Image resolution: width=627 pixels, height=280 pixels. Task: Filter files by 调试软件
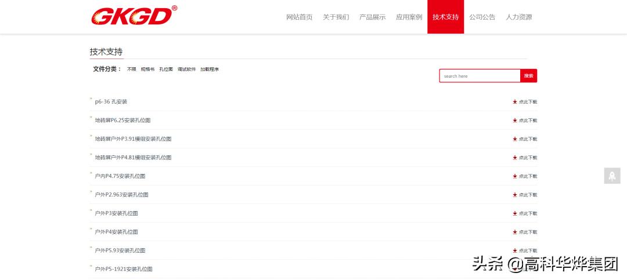187,69
